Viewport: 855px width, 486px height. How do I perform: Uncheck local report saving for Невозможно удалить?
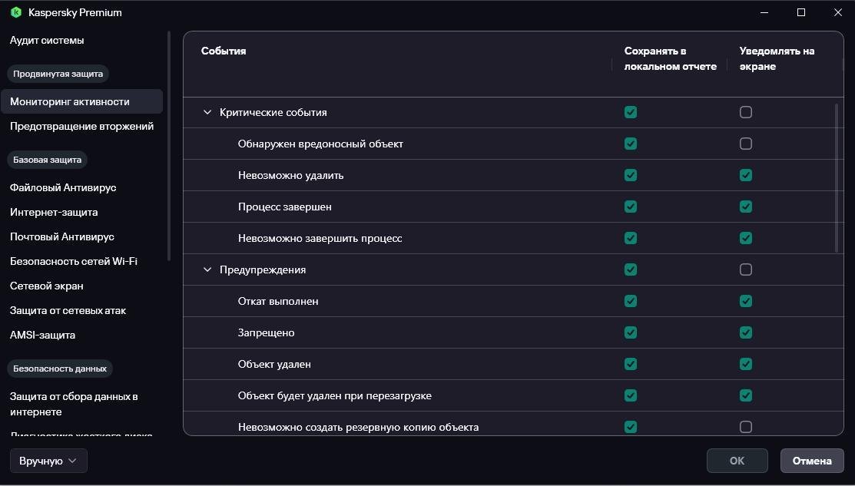click(631, 175)
